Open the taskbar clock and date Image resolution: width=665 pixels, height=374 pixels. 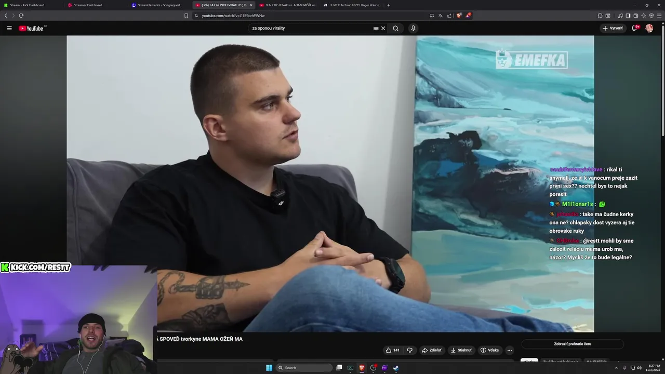[653, 368]
